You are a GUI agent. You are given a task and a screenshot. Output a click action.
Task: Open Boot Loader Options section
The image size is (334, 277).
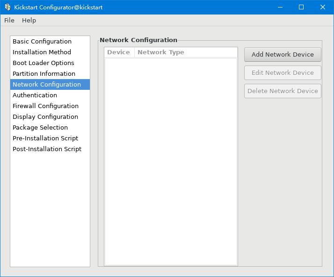pos(50,63)
